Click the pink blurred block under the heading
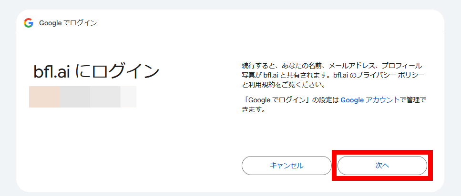This screenshot has width=461, height=196. (44, 97)
